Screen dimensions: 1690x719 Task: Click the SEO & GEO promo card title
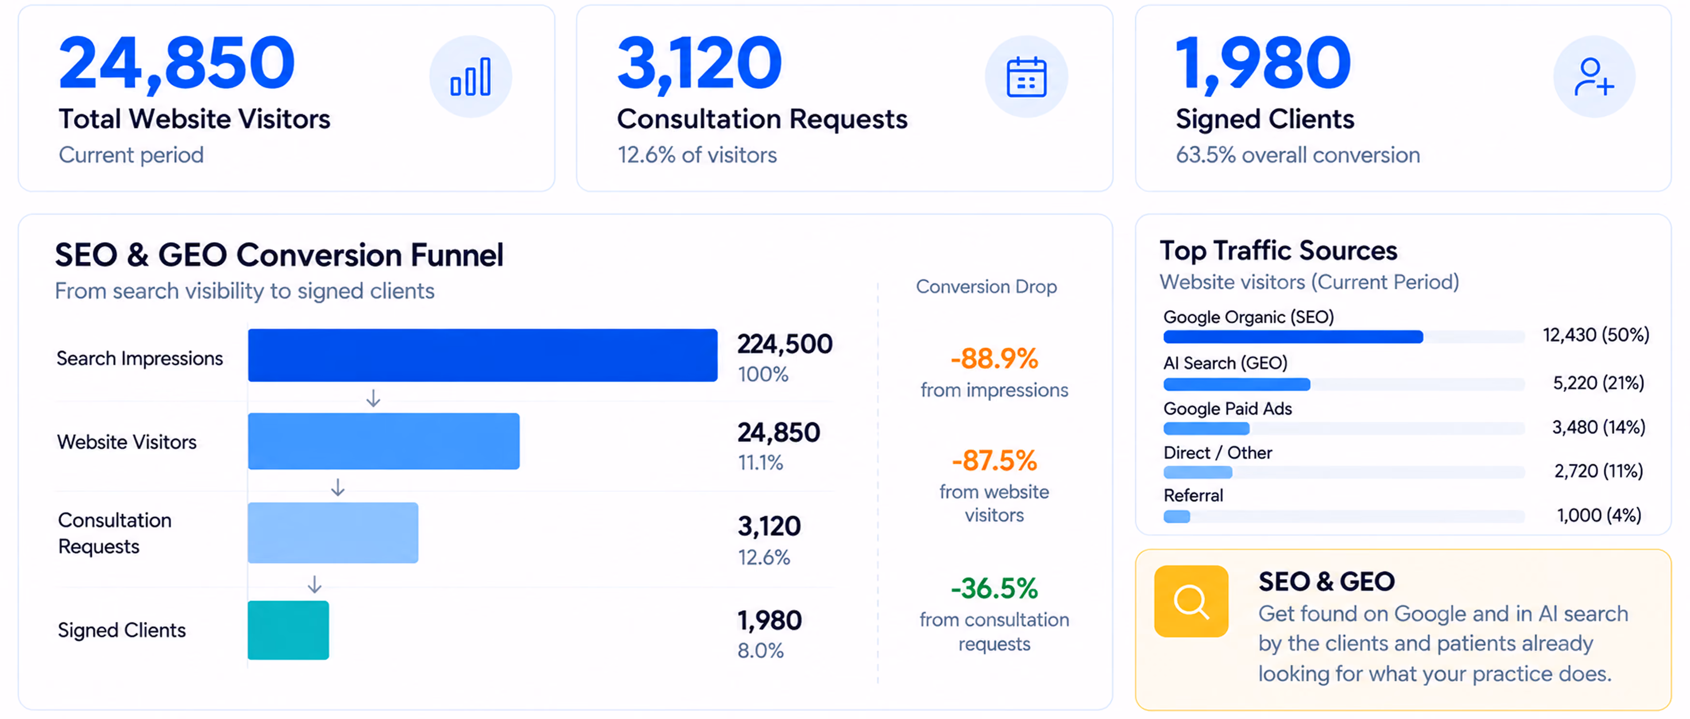click(x=1326, y=581)
